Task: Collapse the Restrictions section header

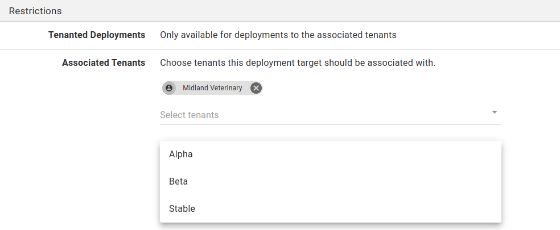Action: pos(35,11)
